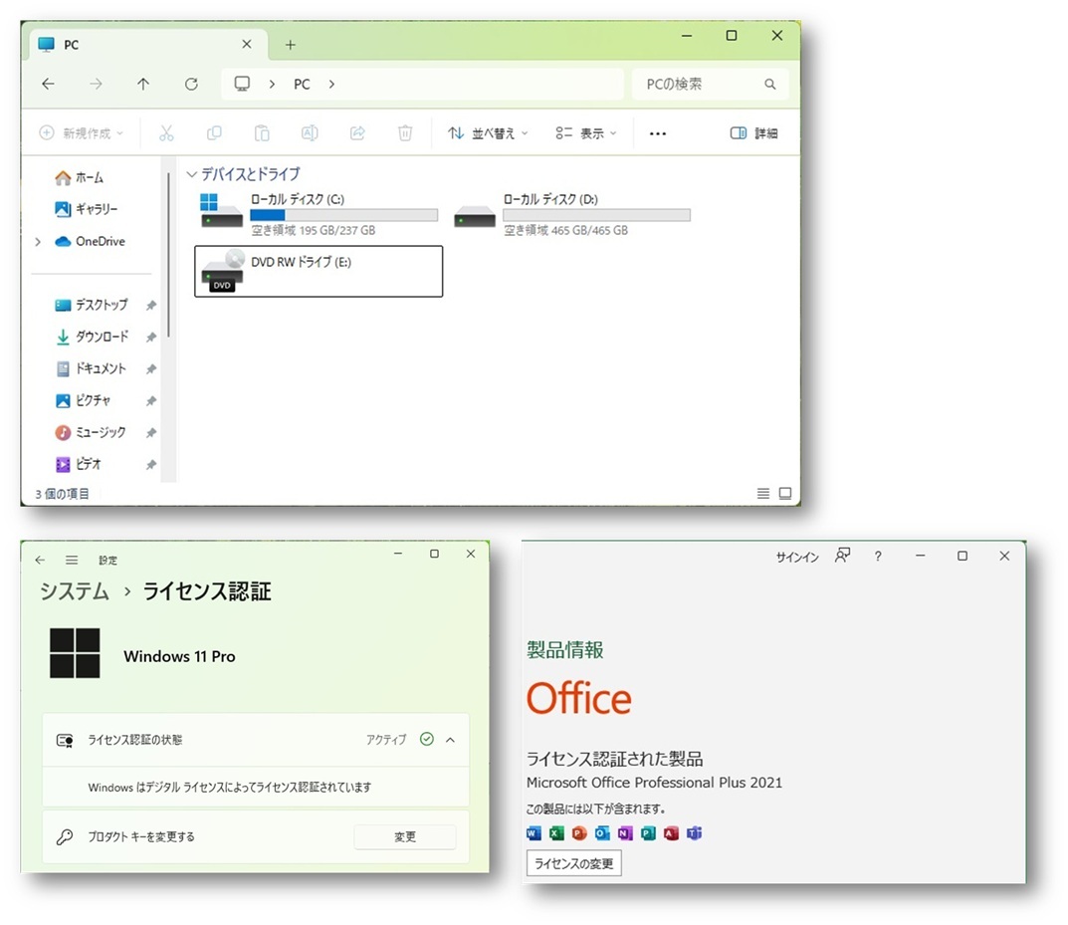This screenshot has height=925, width=1068.
Task: Click the PC breadcrumb in the address bar
Action: pyautogui.click(x=302, y=84)
